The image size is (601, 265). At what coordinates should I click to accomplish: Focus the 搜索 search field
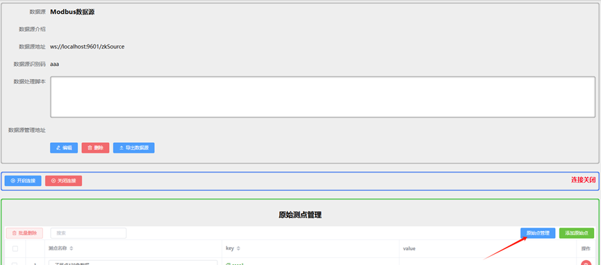pyautogui.click(x=88, y=233)
